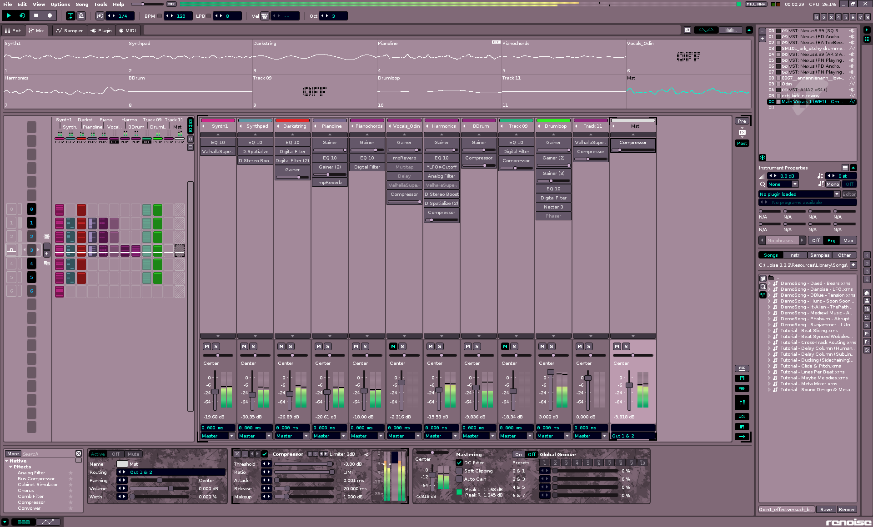Show the automation envelope lower panel icon

click(x=48, y=522)
